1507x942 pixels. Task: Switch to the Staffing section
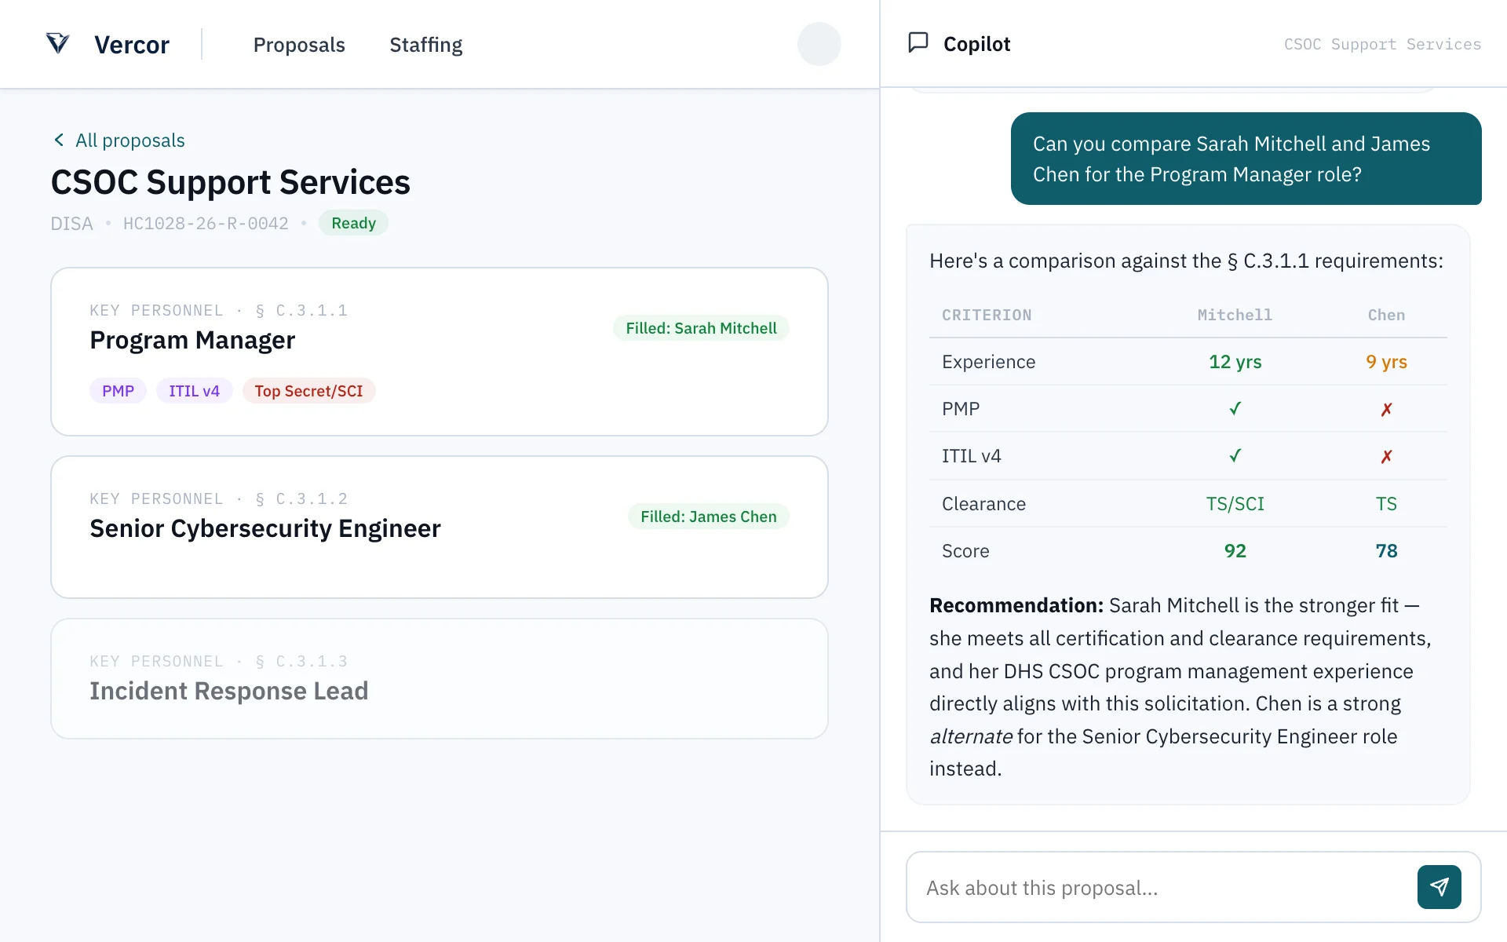click(425, 45)
